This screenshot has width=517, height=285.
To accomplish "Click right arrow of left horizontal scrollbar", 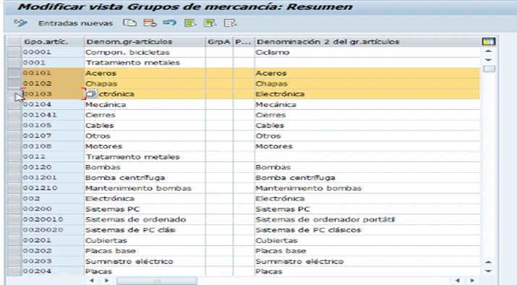I will point(106,281).
